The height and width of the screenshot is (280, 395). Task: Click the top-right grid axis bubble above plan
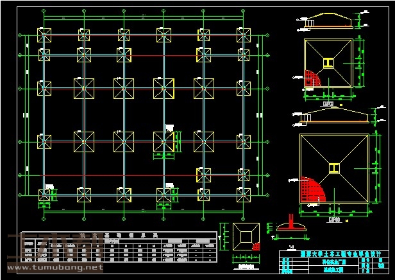[x=243, y=12]
